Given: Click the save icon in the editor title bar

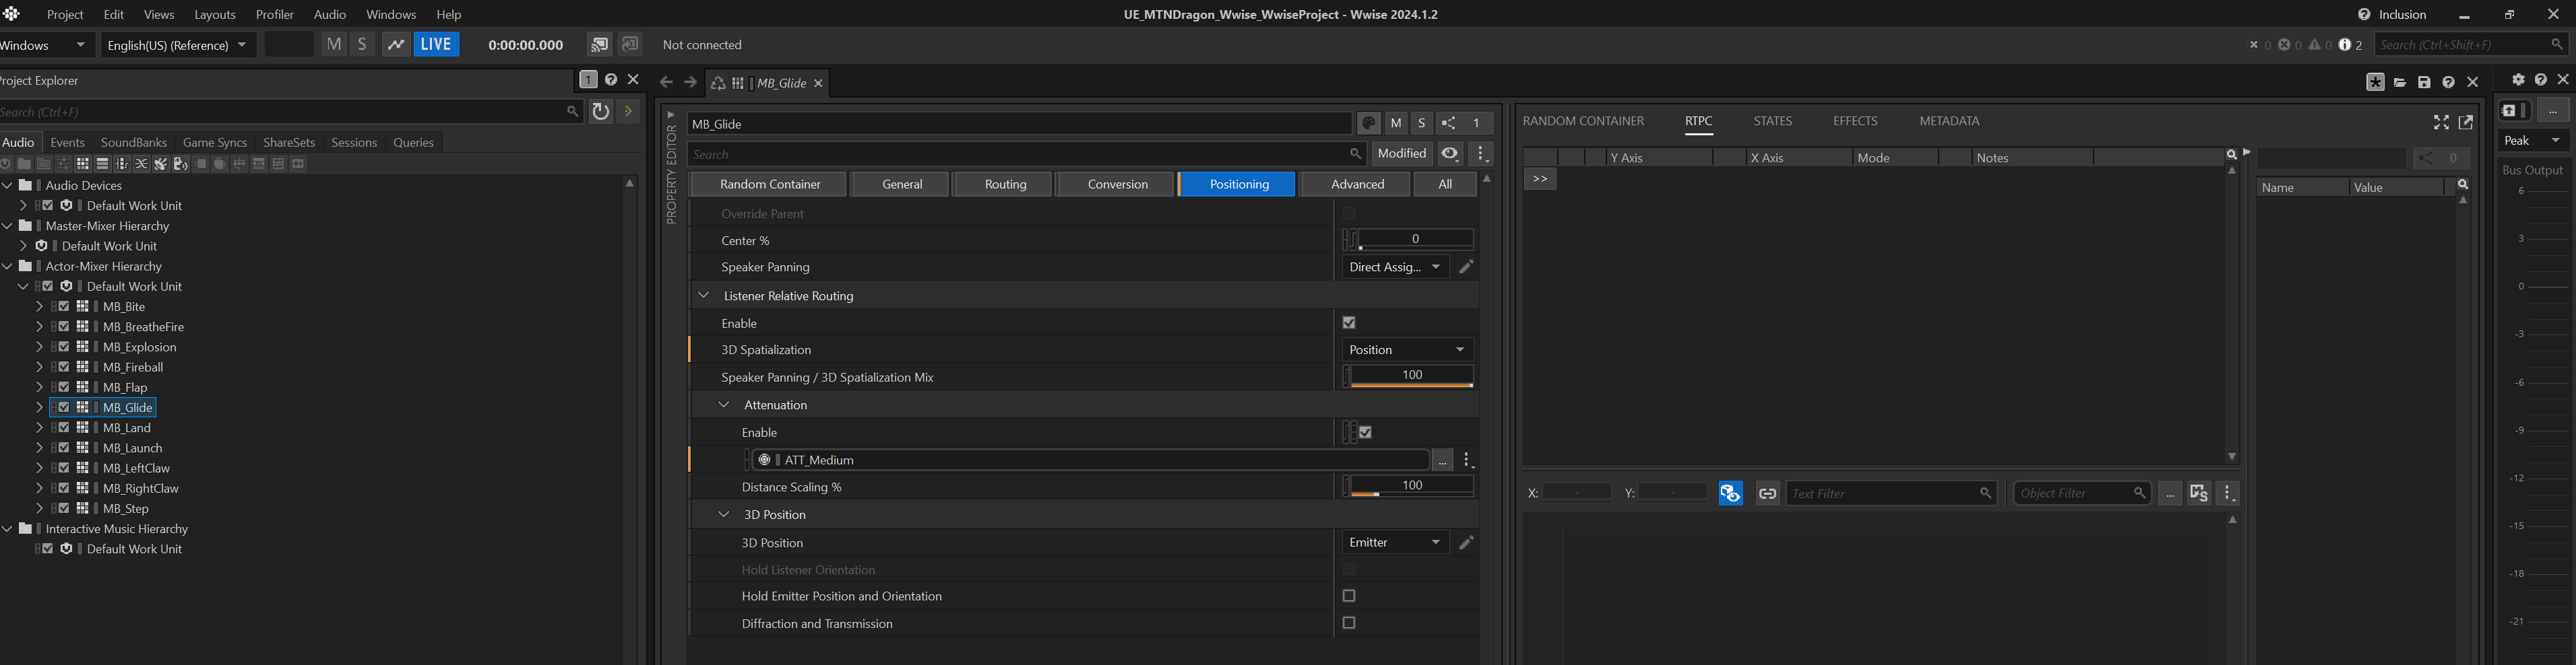Looking at the screenshot, I should pos(2424,82).
